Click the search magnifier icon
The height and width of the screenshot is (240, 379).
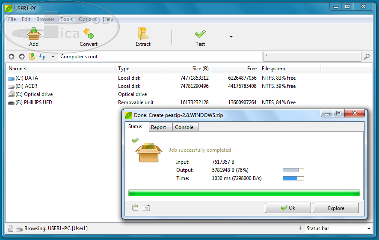[367, 57]
